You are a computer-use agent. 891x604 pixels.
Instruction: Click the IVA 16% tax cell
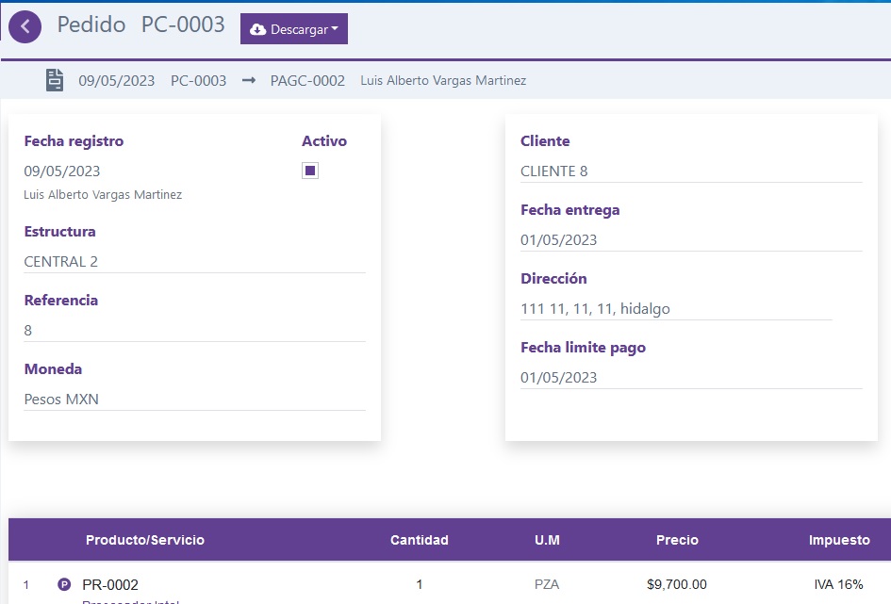[x=838, y=584]
